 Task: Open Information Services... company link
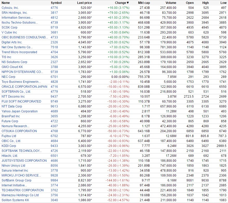click(17, 18)
